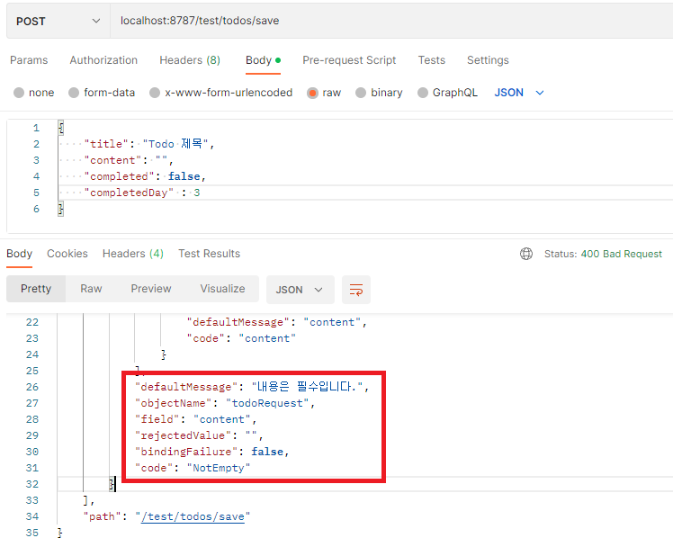Open the response Headers (4) tab
673x547 pixels.
(132, 254)
